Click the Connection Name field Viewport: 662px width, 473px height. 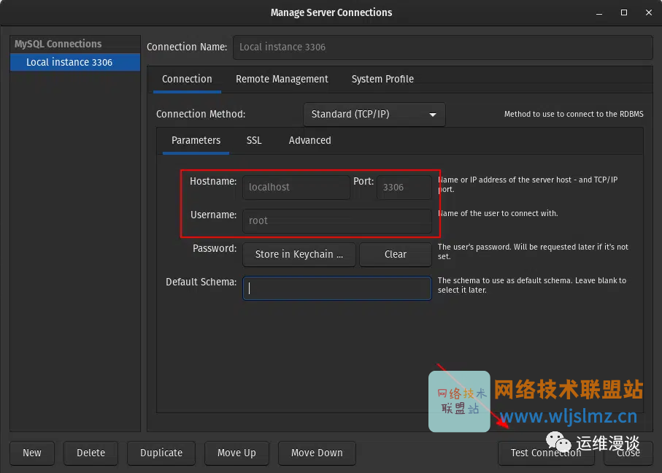442,47
